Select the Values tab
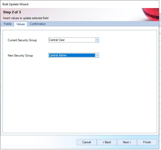 pyautogui.click(x=20, y=24)
